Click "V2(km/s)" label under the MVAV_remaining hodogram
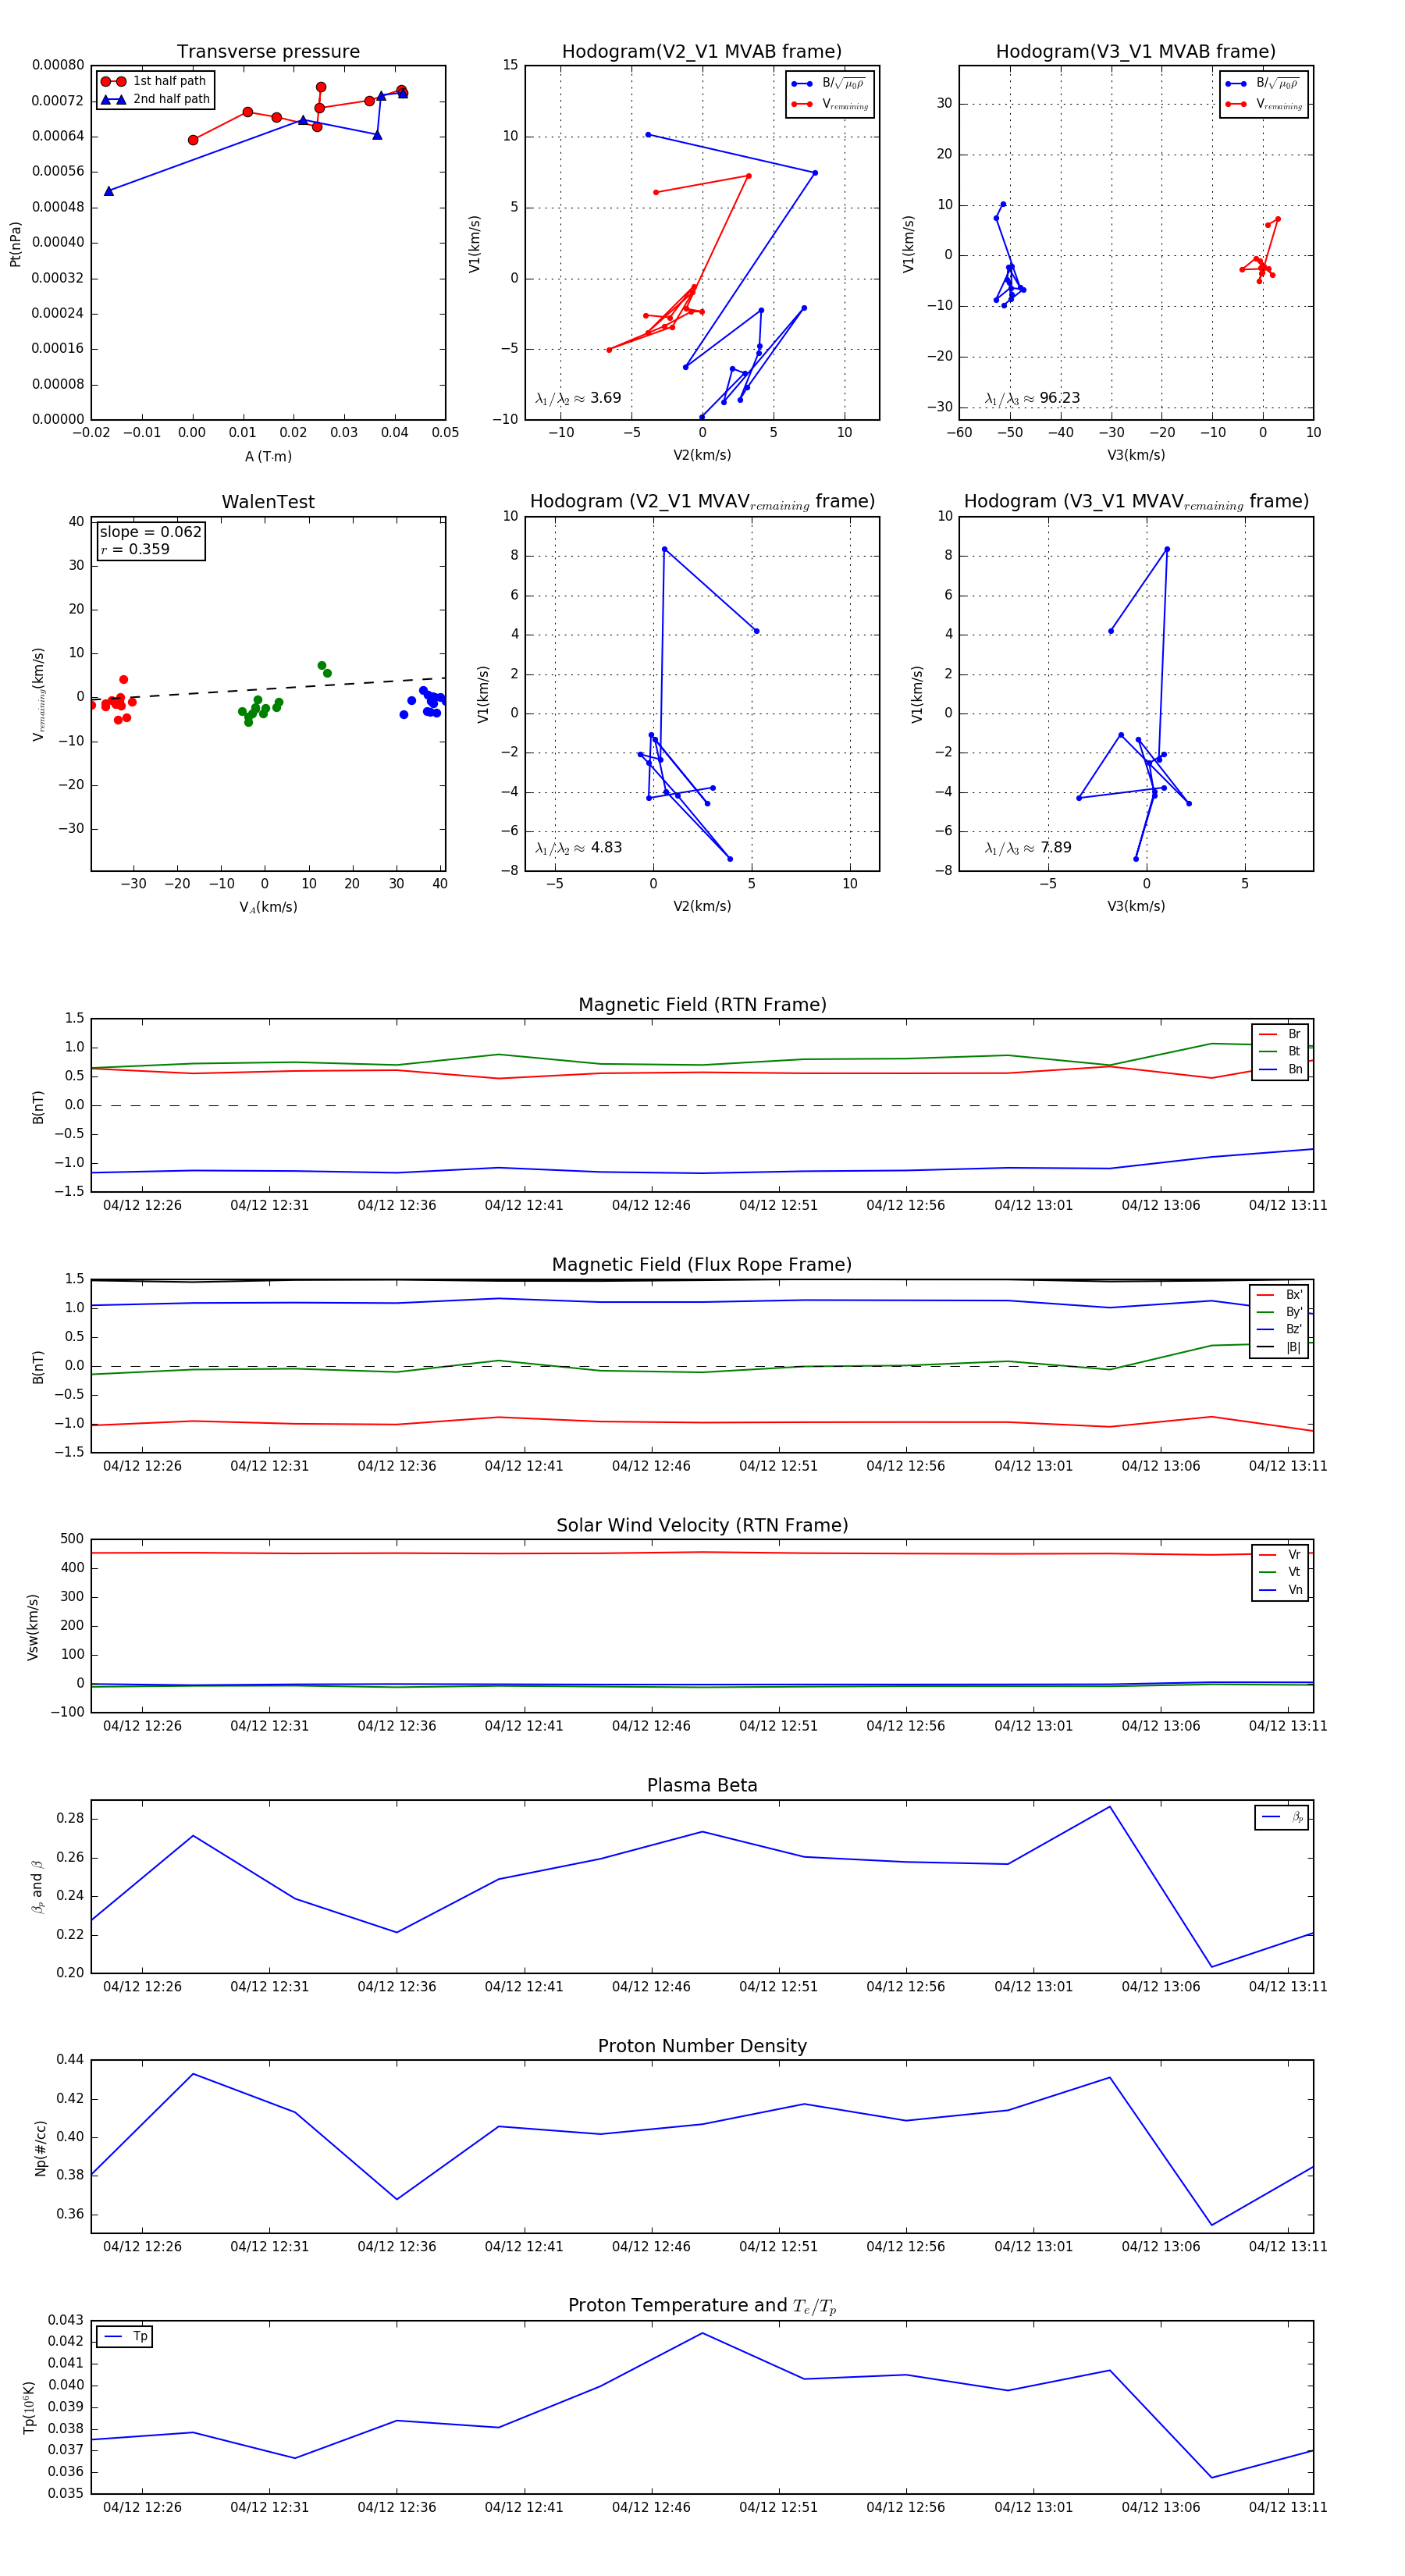Image resolution: width=1405 pixels, height=2576 pixels. tap(702, 906)
